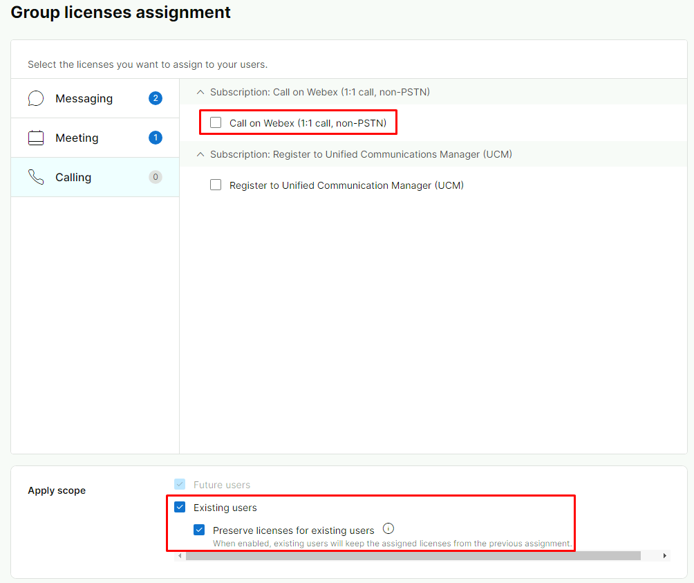Click the greyed-out Future users checkbox
The width and height of the screenshot is (694, 583).
(180, 485)
